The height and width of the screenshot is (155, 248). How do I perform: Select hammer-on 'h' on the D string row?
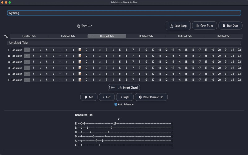[47, 68]
